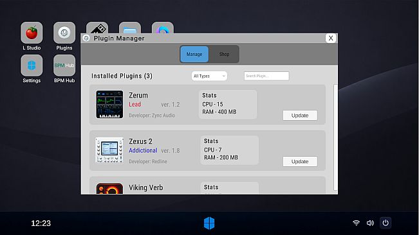
Task: Open the Wi-Fi network icon
Action: point(356,223)
